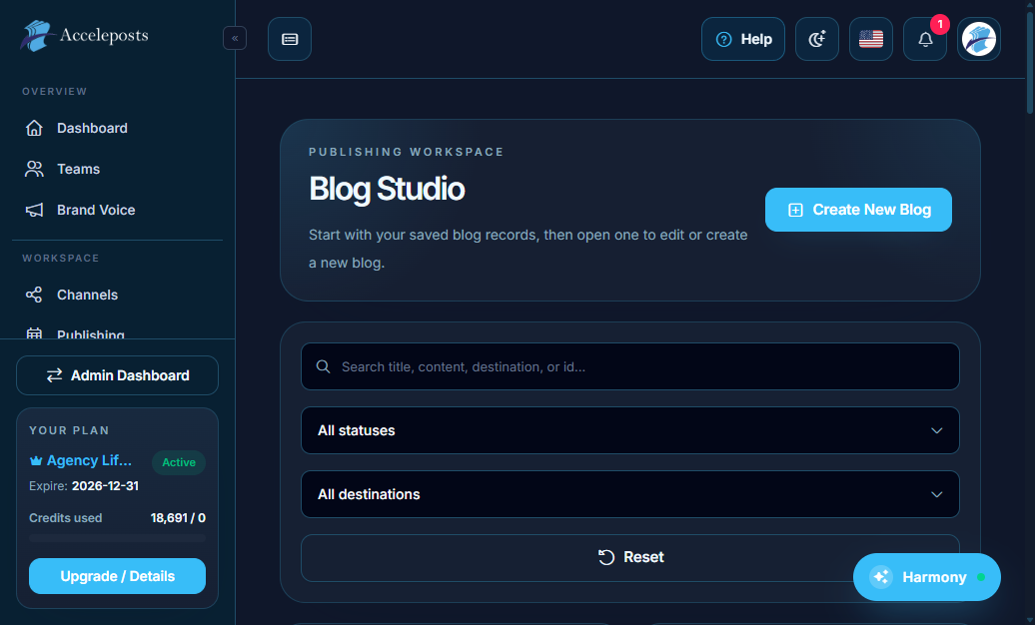Open the language selector US flag
The width and height of the screenshot is (1035, 625).
871,39
